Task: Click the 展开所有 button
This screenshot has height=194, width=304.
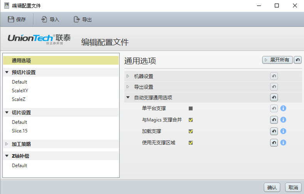Action: click(277, 60)
